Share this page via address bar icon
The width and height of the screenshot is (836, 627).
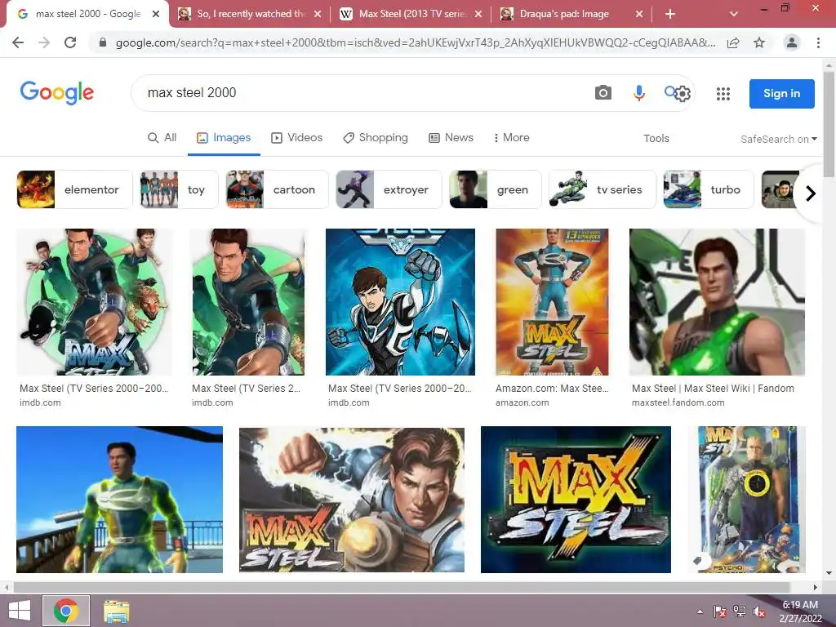(733, 42)
